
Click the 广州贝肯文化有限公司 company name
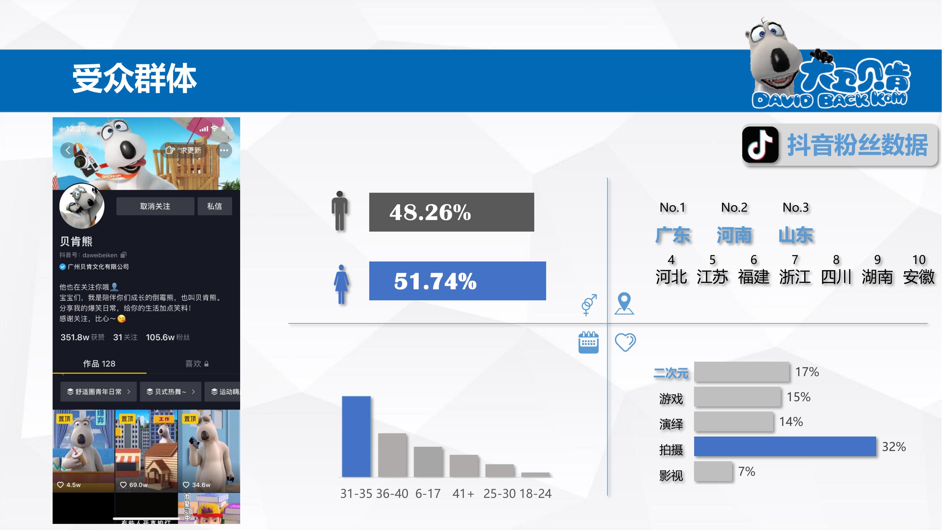point(98,267)
